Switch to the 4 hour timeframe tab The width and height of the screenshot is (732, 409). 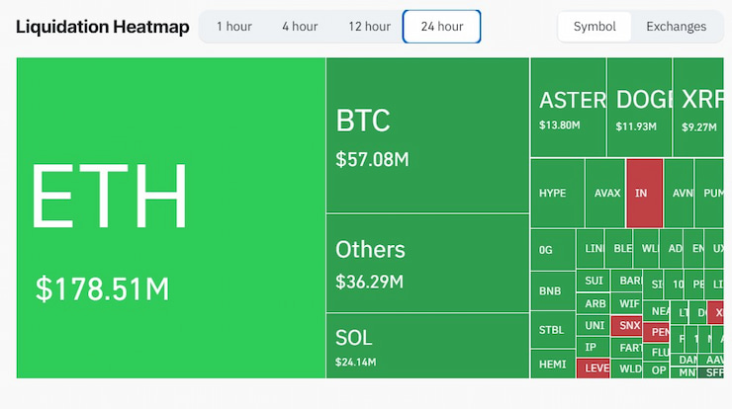(x=300, y=27)
